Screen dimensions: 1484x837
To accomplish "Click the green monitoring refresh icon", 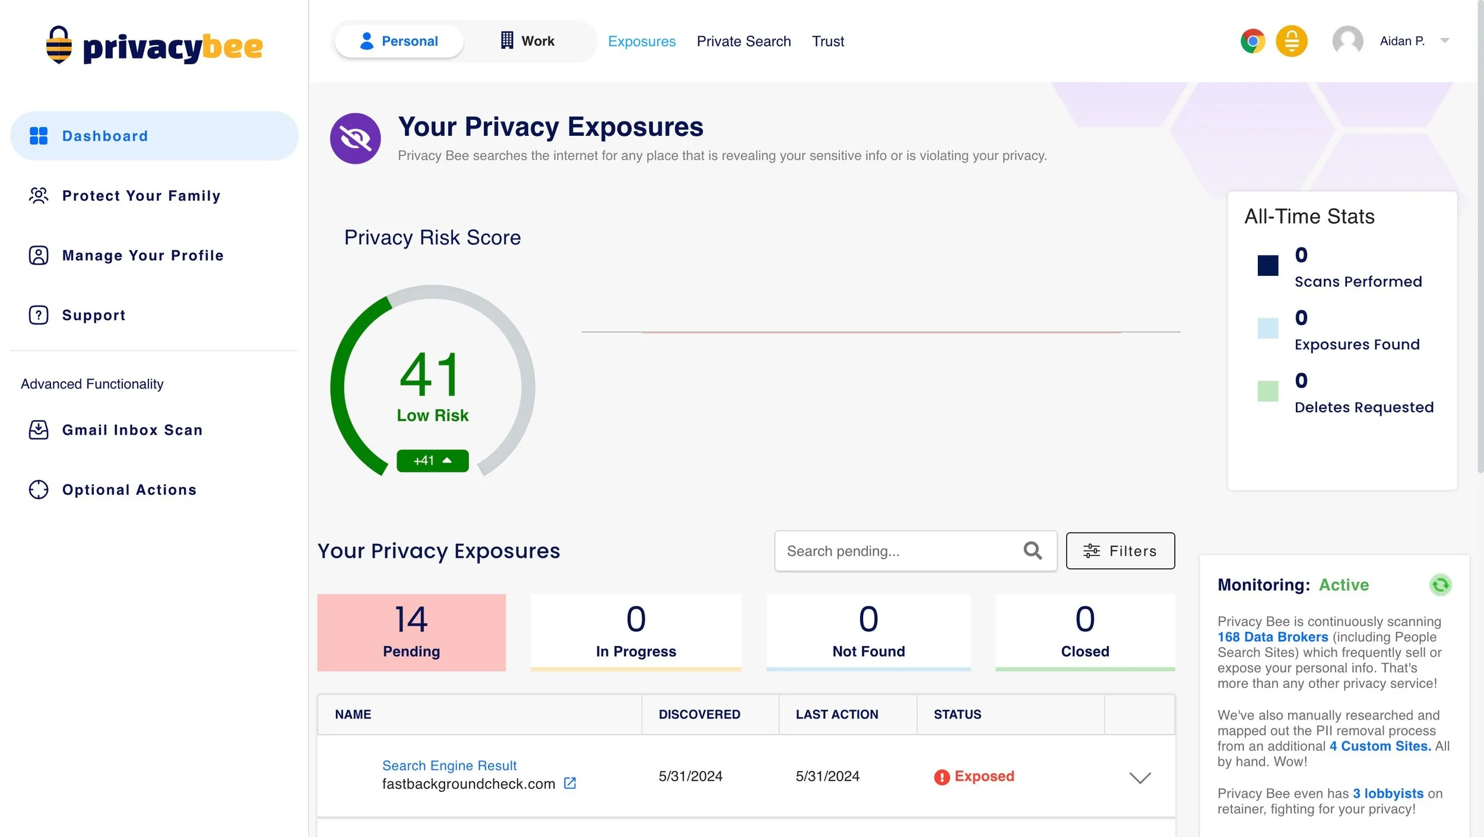I will pos(1440,585).
